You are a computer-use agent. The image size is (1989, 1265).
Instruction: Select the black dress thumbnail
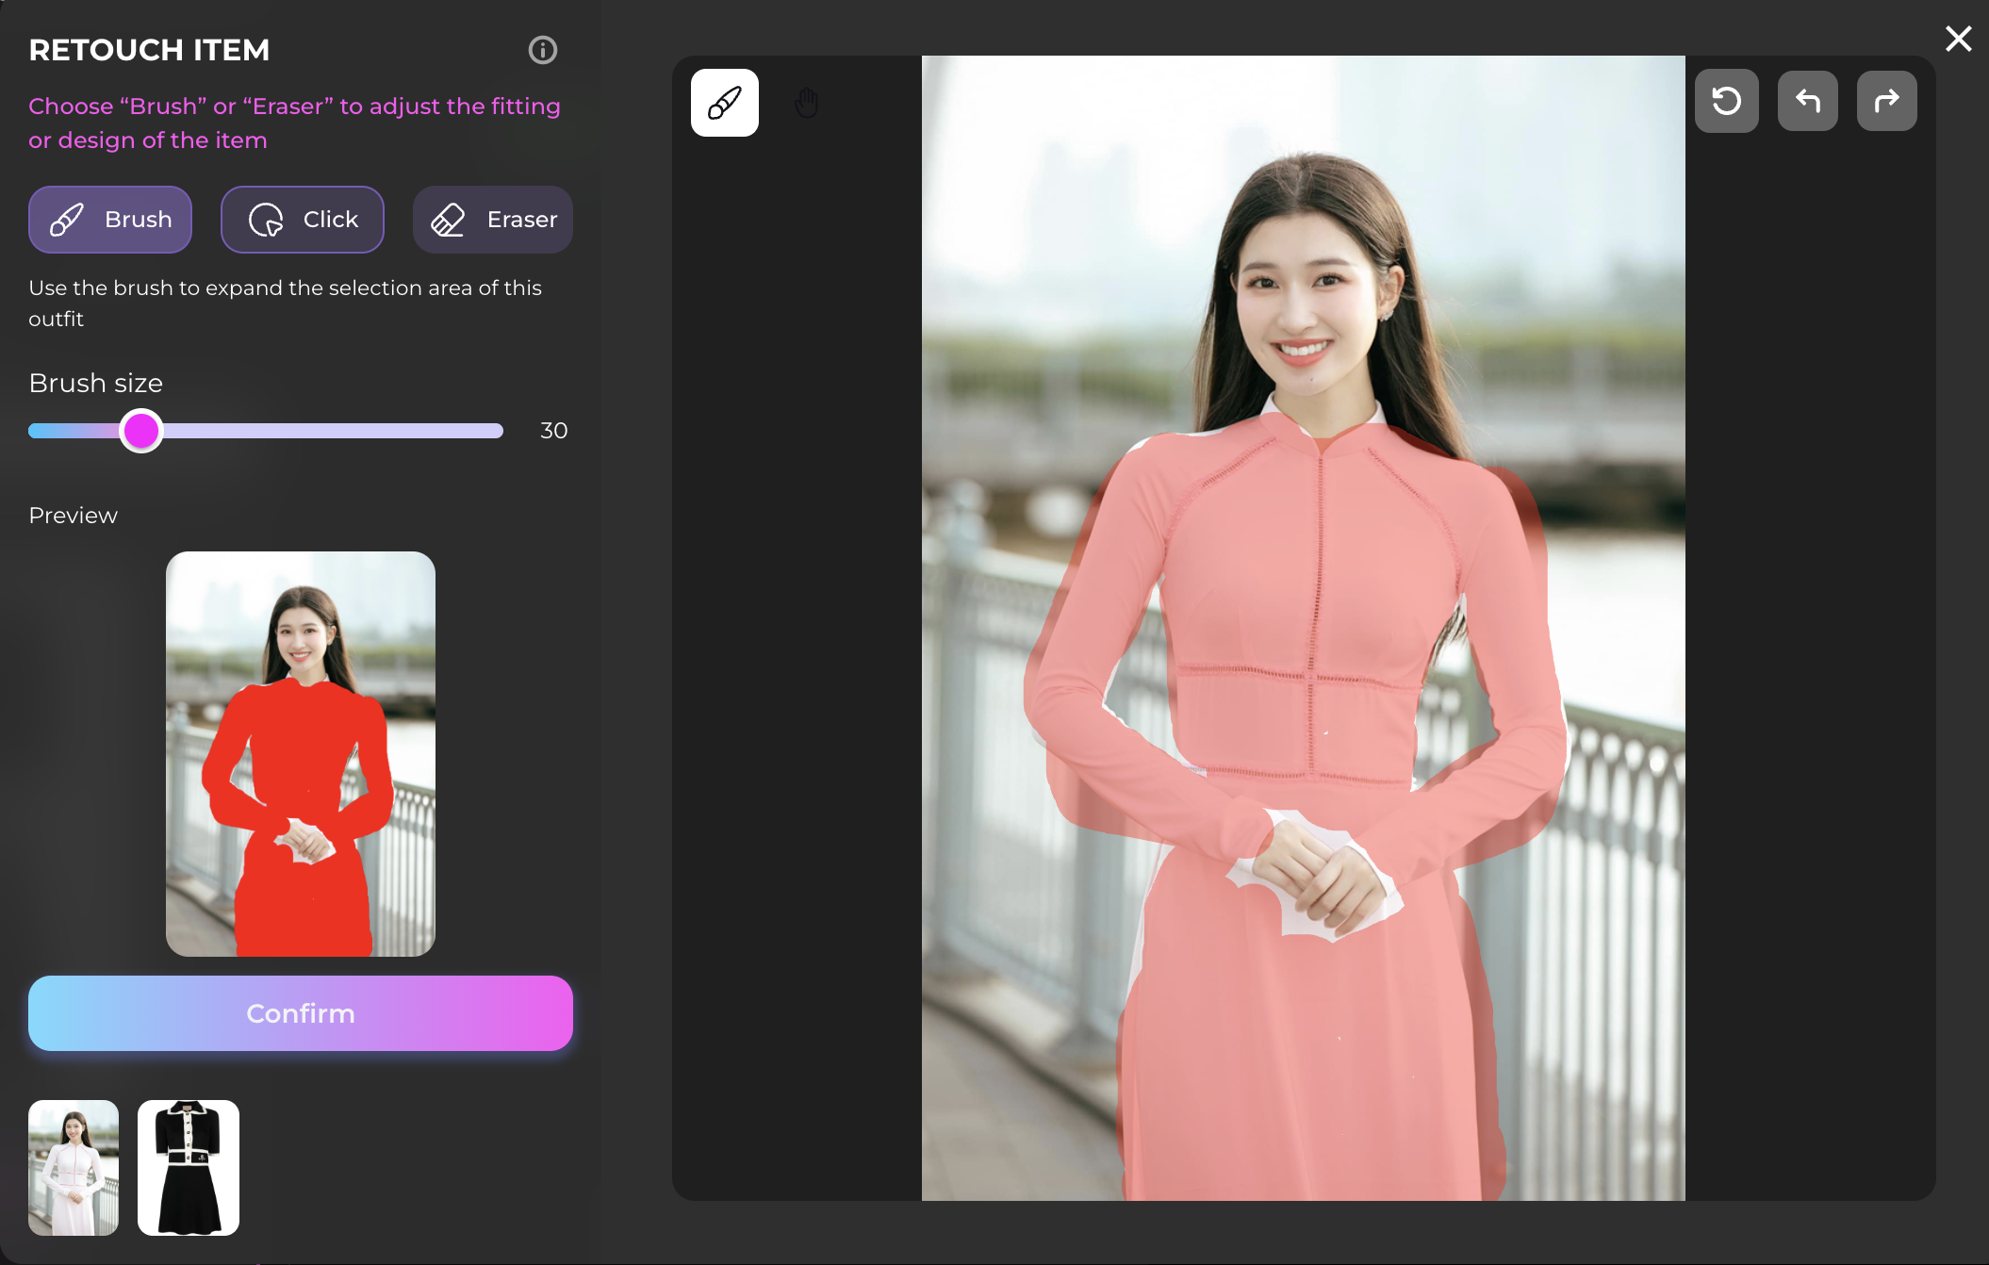(189, 1167)
